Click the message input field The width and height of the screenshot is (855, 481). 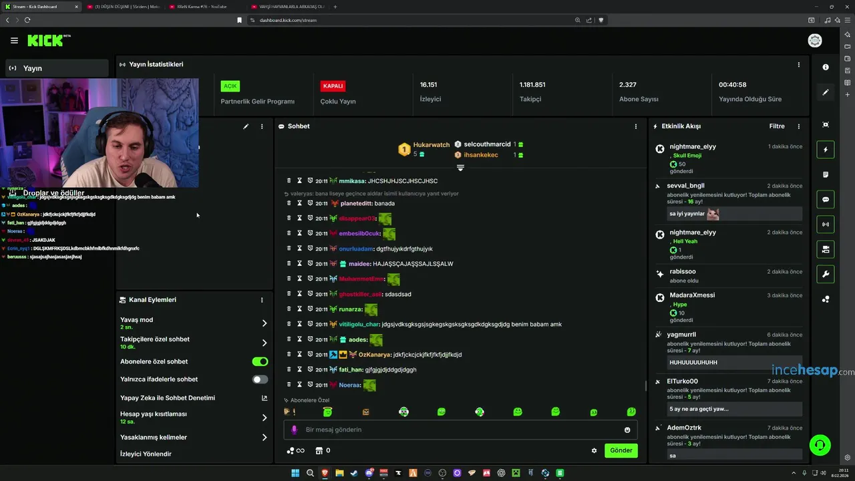coord(461,430)
